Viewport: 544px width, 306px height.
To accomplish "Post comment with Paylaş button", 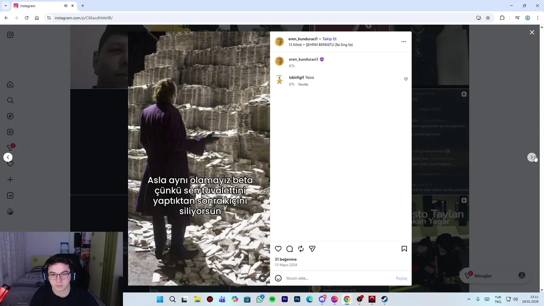I will coord(402,278).
